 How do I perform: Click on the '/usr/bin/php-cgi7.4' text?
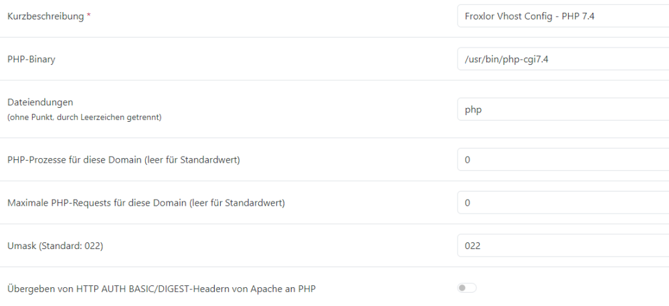coord(506,59)
